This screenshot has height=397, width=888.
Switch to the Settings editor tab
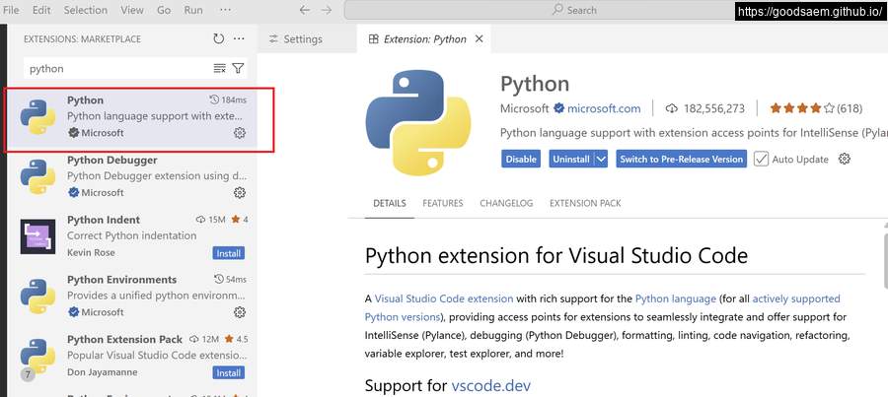[295, 39]
